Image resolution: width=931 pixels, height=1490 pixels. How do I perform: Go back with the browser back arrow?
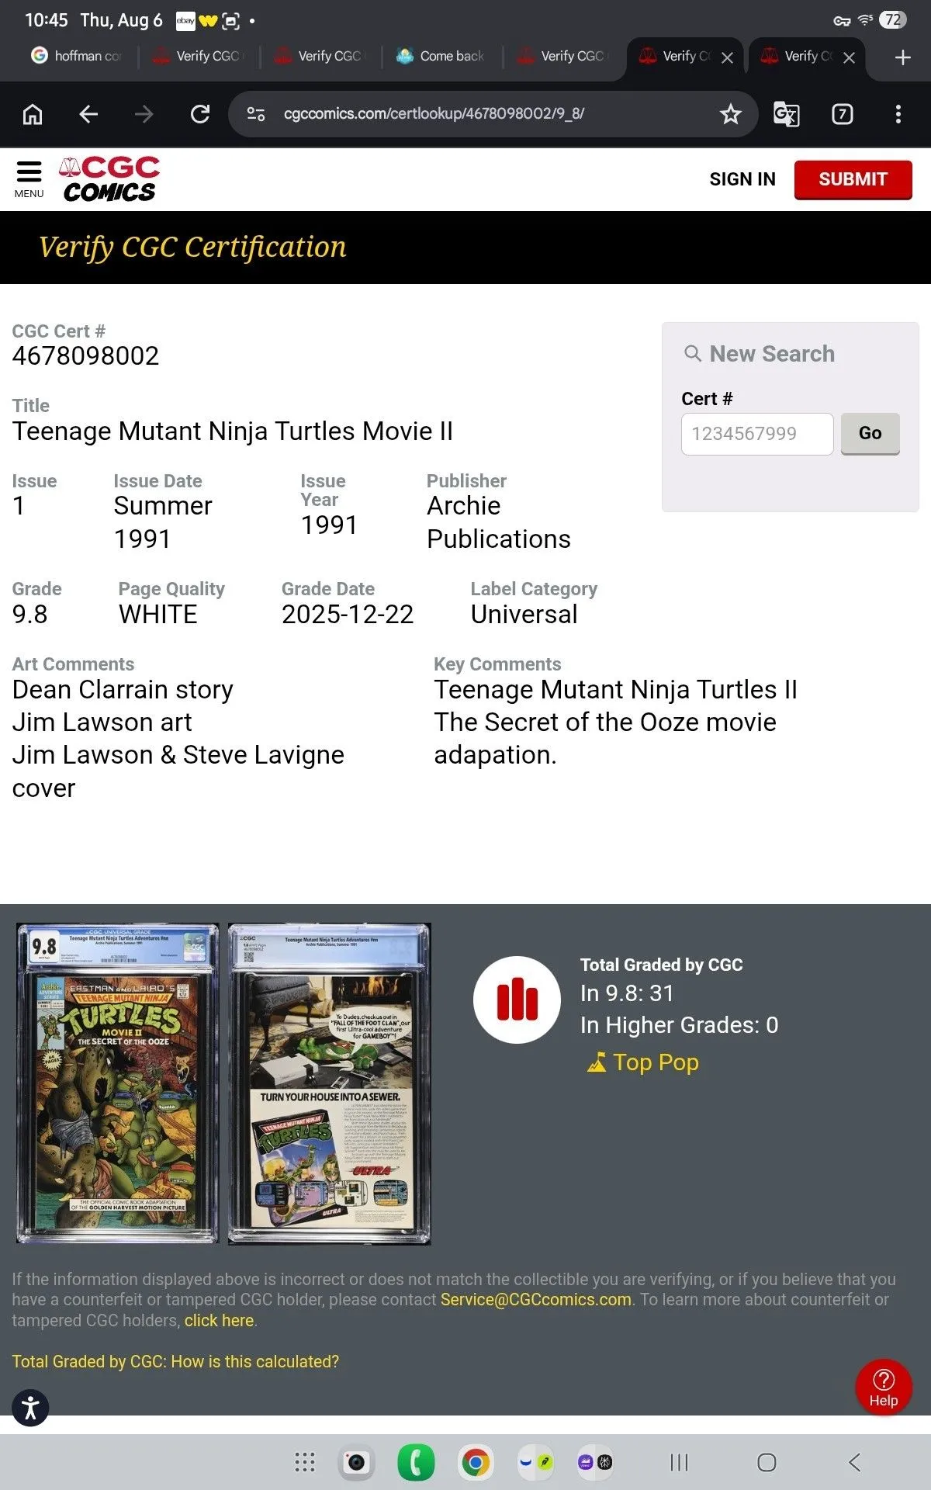(x=88, y=114)
